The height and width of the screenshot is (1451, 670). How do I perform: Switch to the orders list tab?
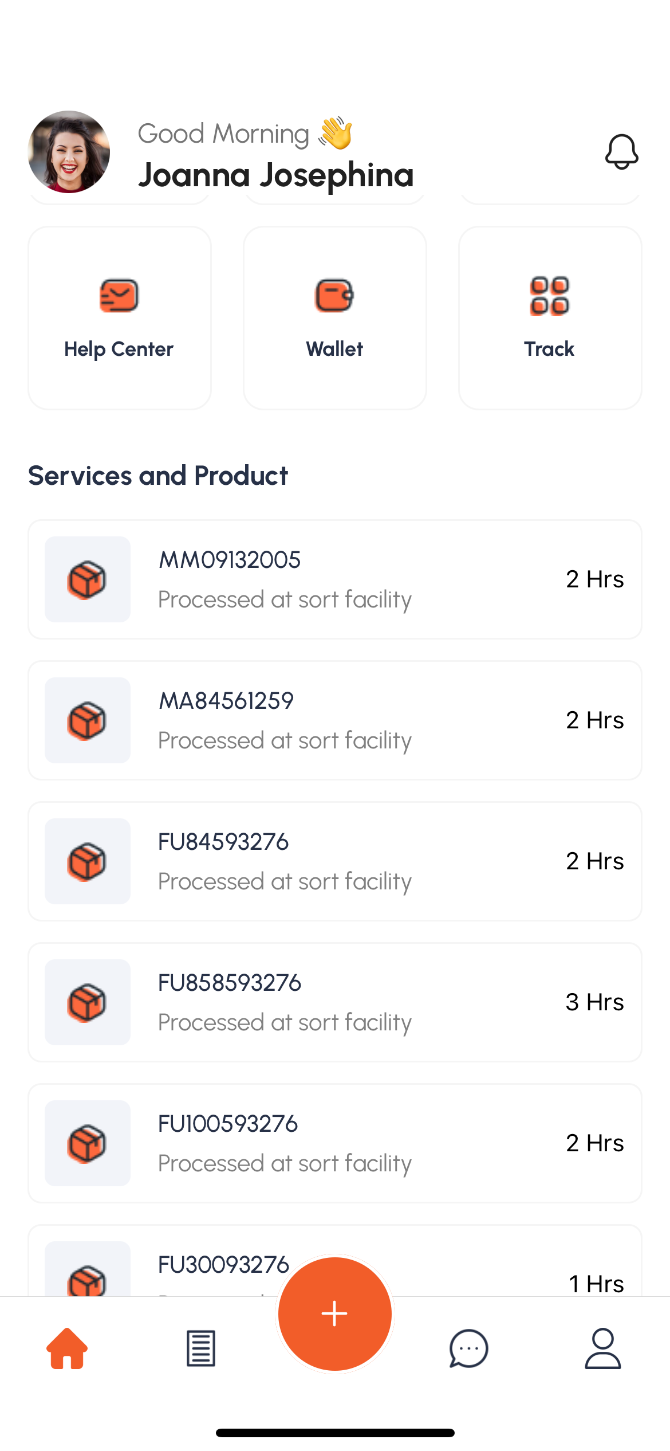pyautogui.click(x=200, y=1348)
